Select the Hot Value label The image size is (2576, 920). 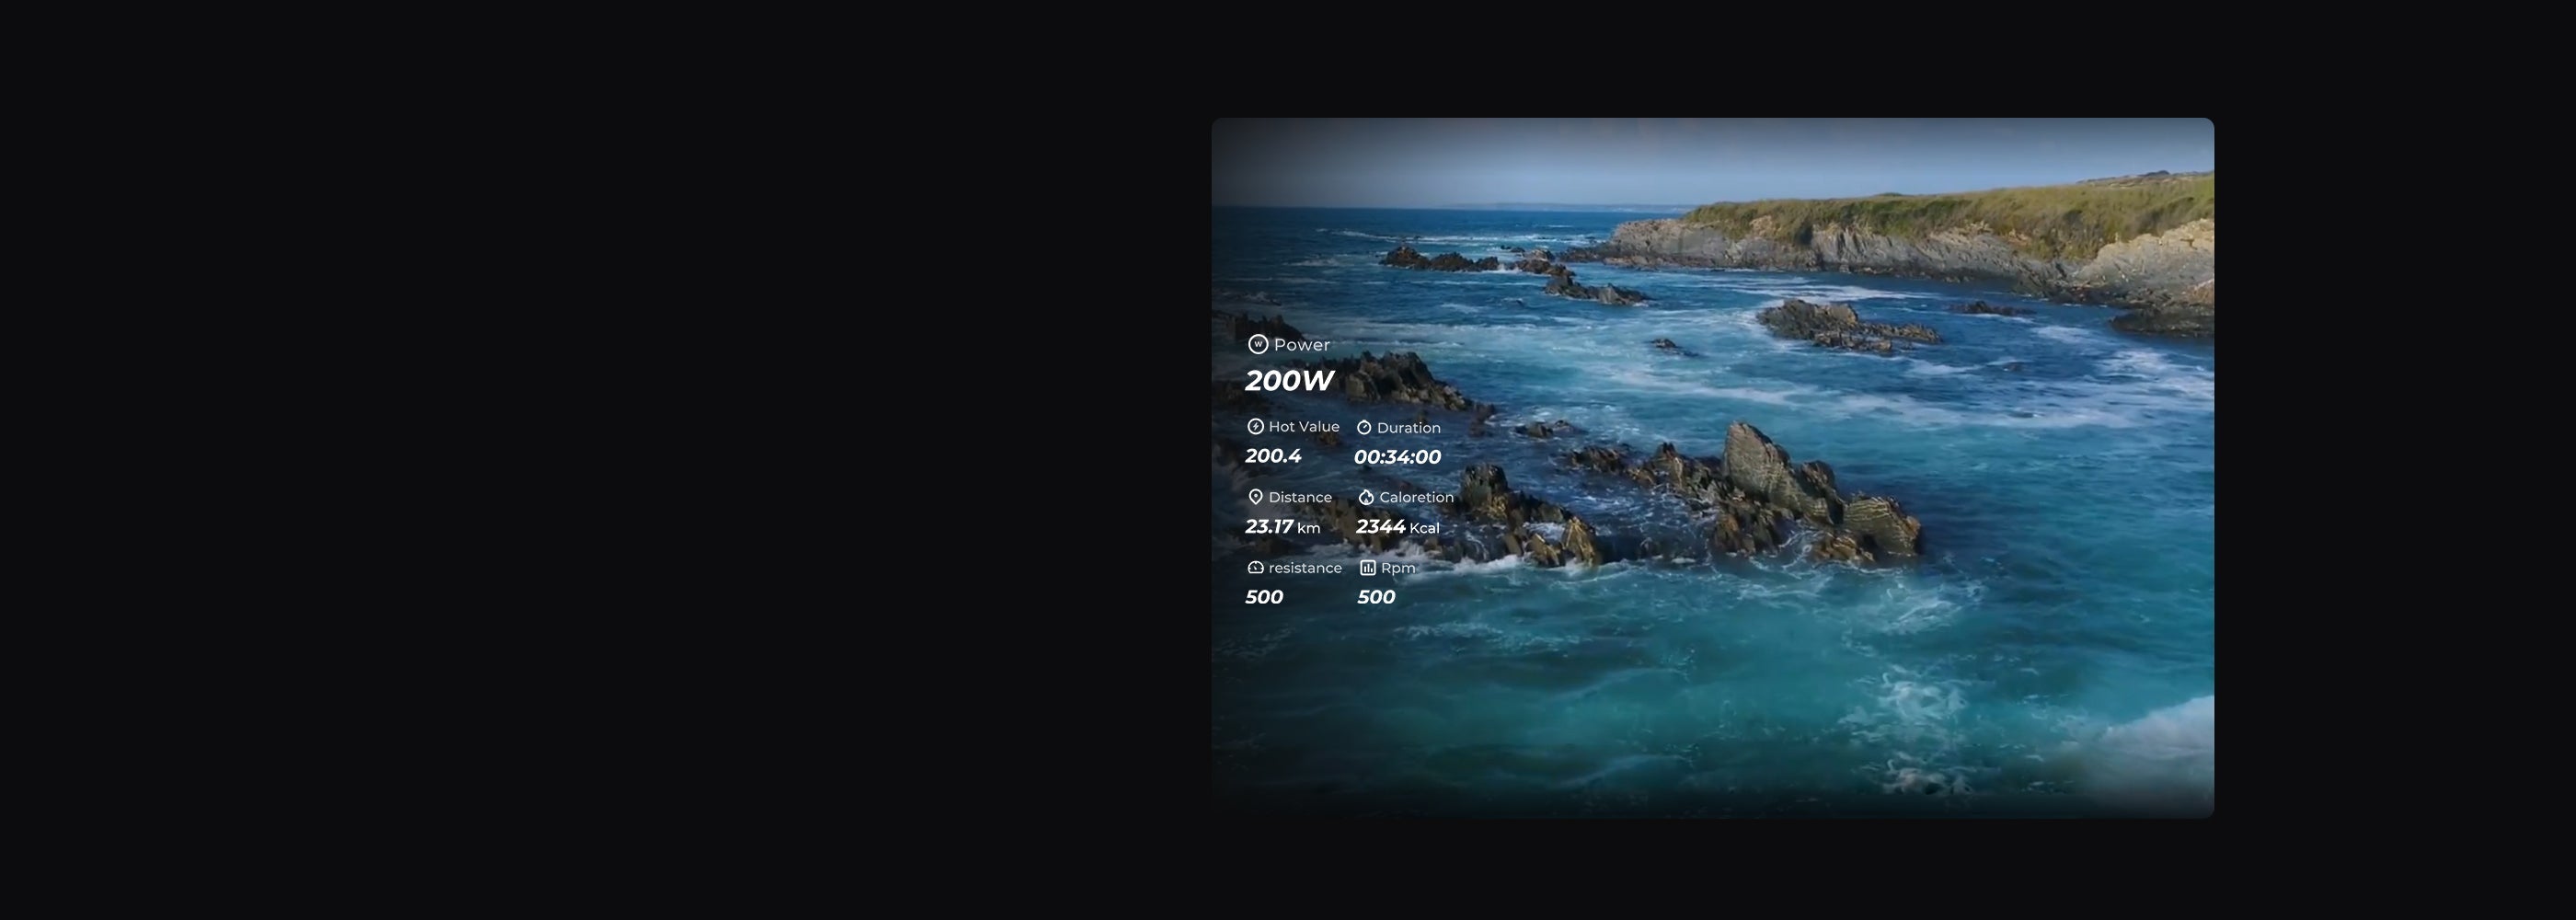[1304, 427]
